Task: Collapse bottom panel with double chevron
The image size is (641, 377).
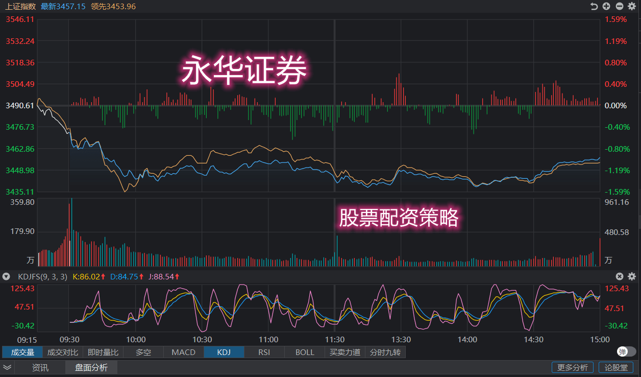Action: (7, 367)
